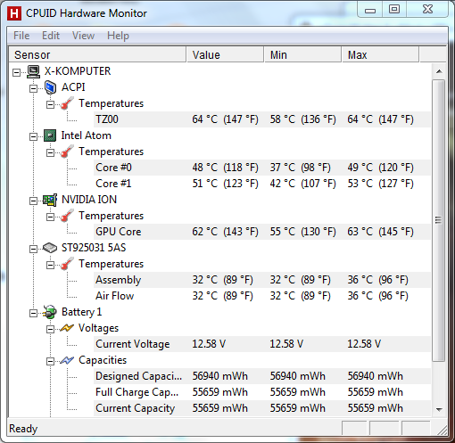Viewport: 455px width, 443px height.
Task: Click the scrollbar down arrow
Action: click(x=439, y=409)
